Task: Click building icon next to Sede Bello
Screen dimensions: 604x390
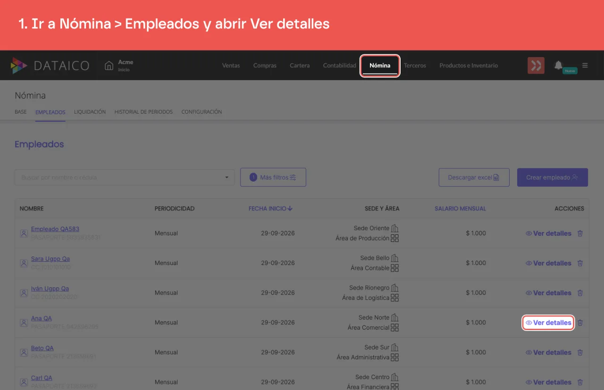Action: pos(395,258)
